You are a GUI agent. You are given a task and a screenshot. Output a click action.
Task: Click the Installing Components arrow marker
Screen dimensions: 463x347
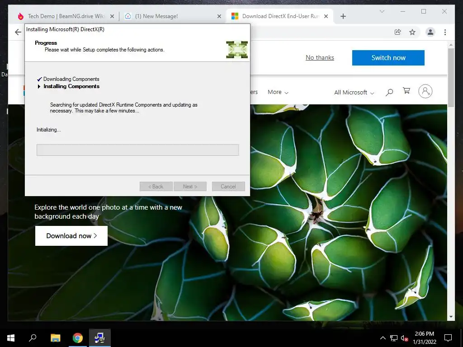39,86
